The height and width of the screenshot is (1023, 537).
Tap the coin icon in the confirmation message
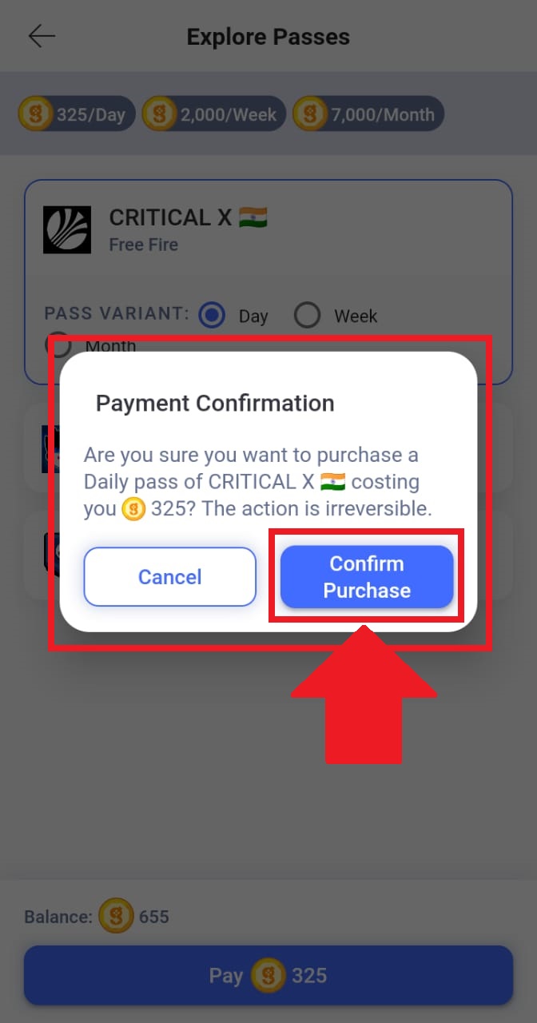coord(133,509)
